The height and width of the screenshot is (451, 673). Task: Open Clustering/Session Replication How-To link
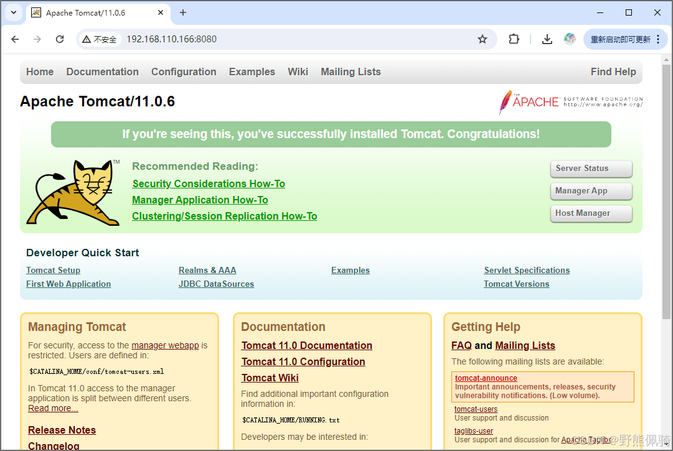(x=225, y=216)
